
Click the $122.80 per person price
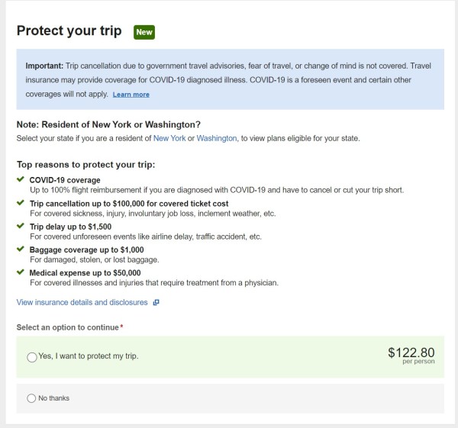[x=411, y=355]
